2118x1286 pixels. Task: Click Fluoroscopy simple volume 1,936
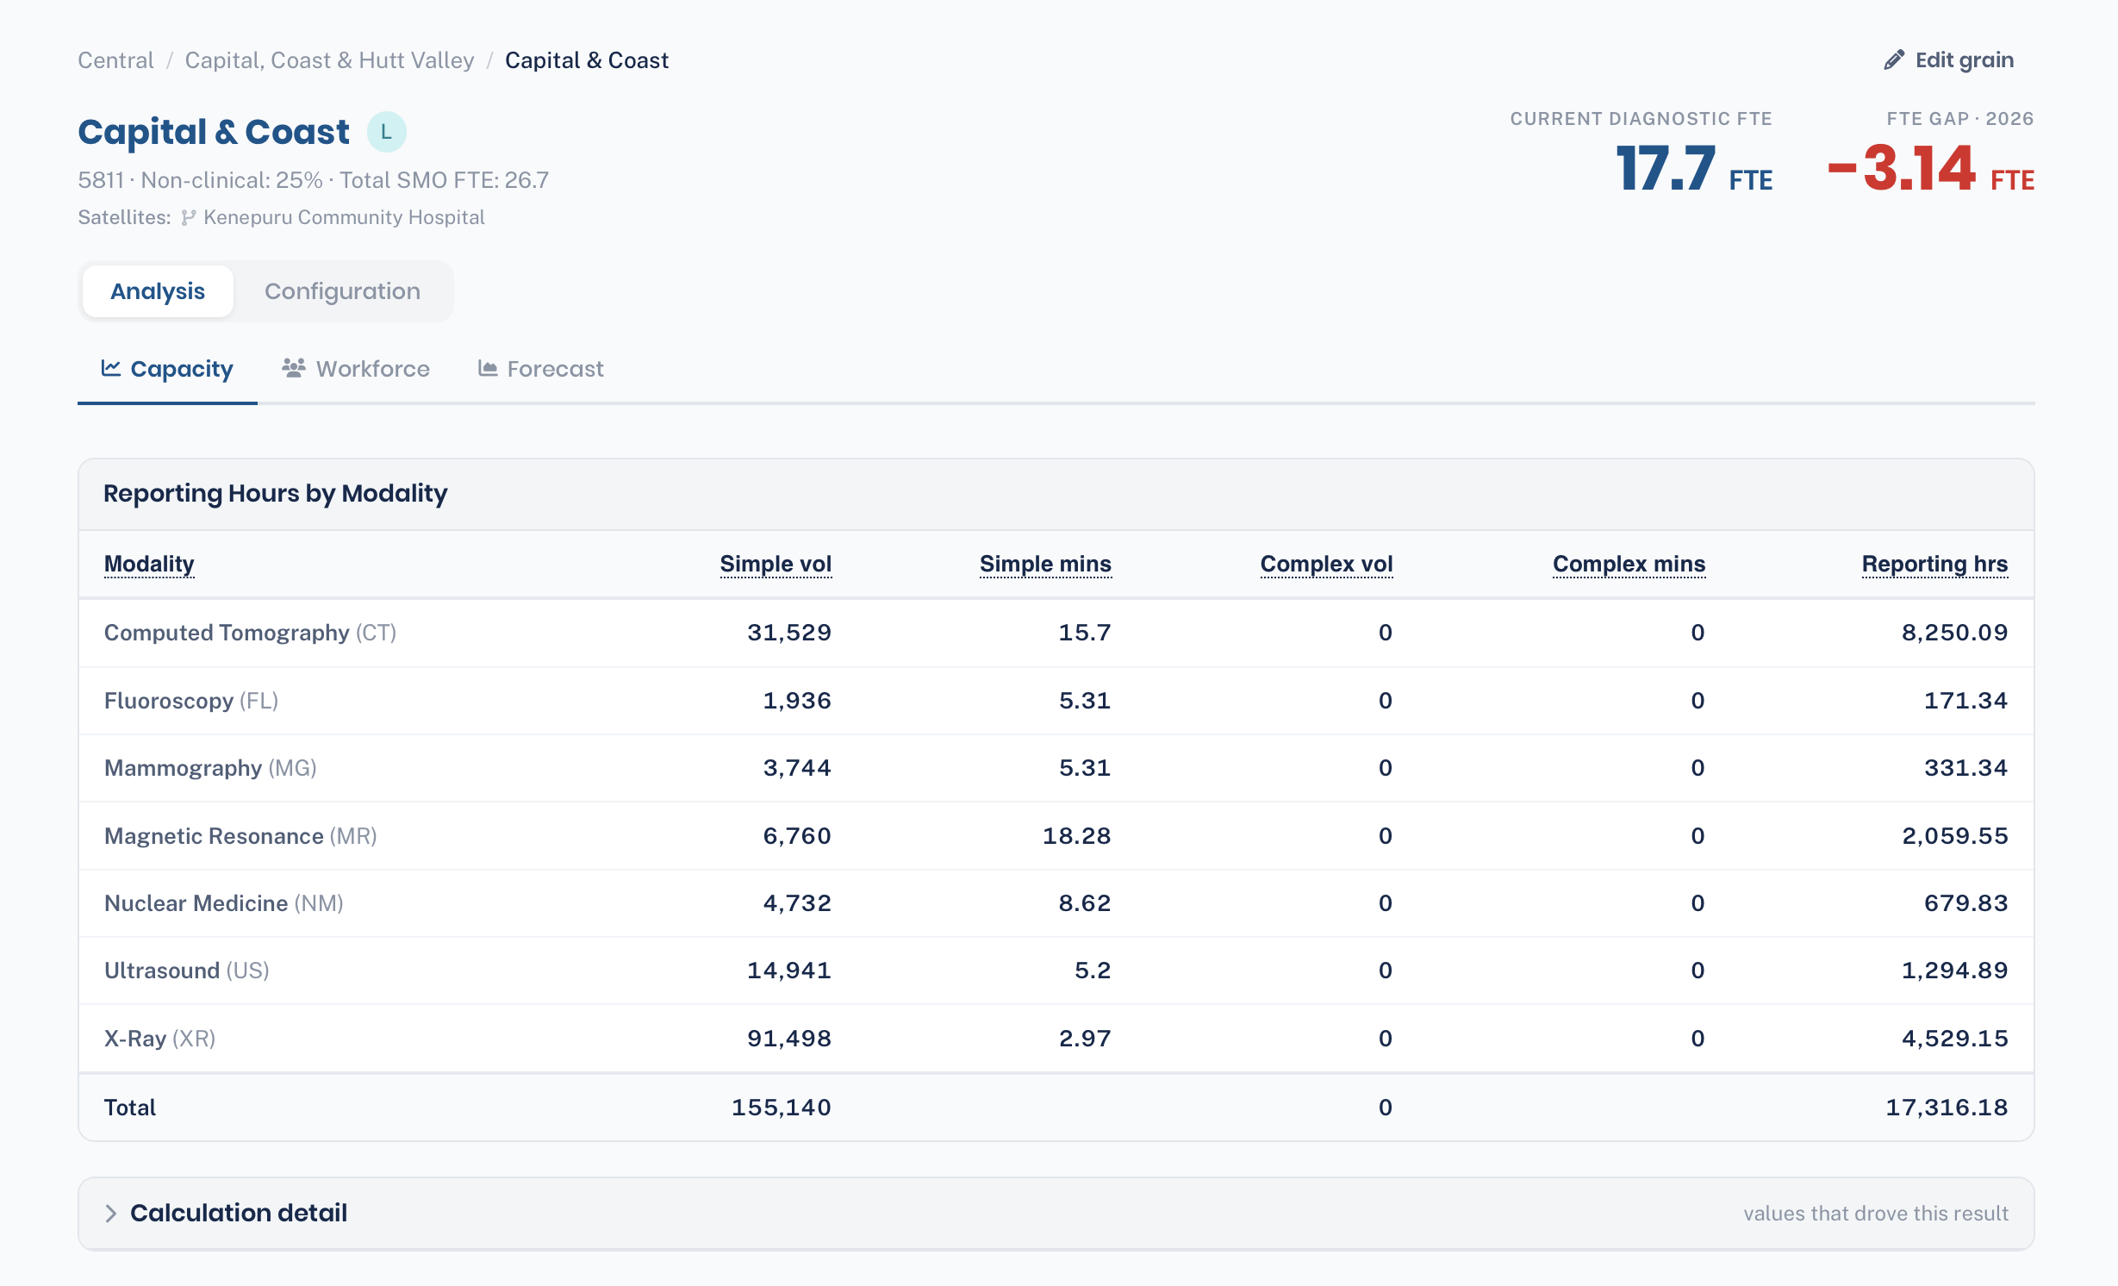797,701
